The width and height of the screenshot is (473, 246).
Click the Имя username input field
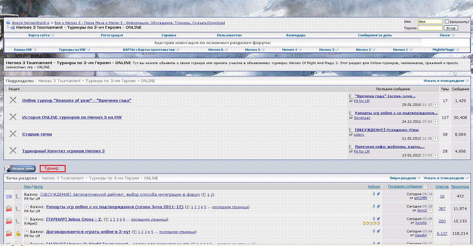point(430,22)
